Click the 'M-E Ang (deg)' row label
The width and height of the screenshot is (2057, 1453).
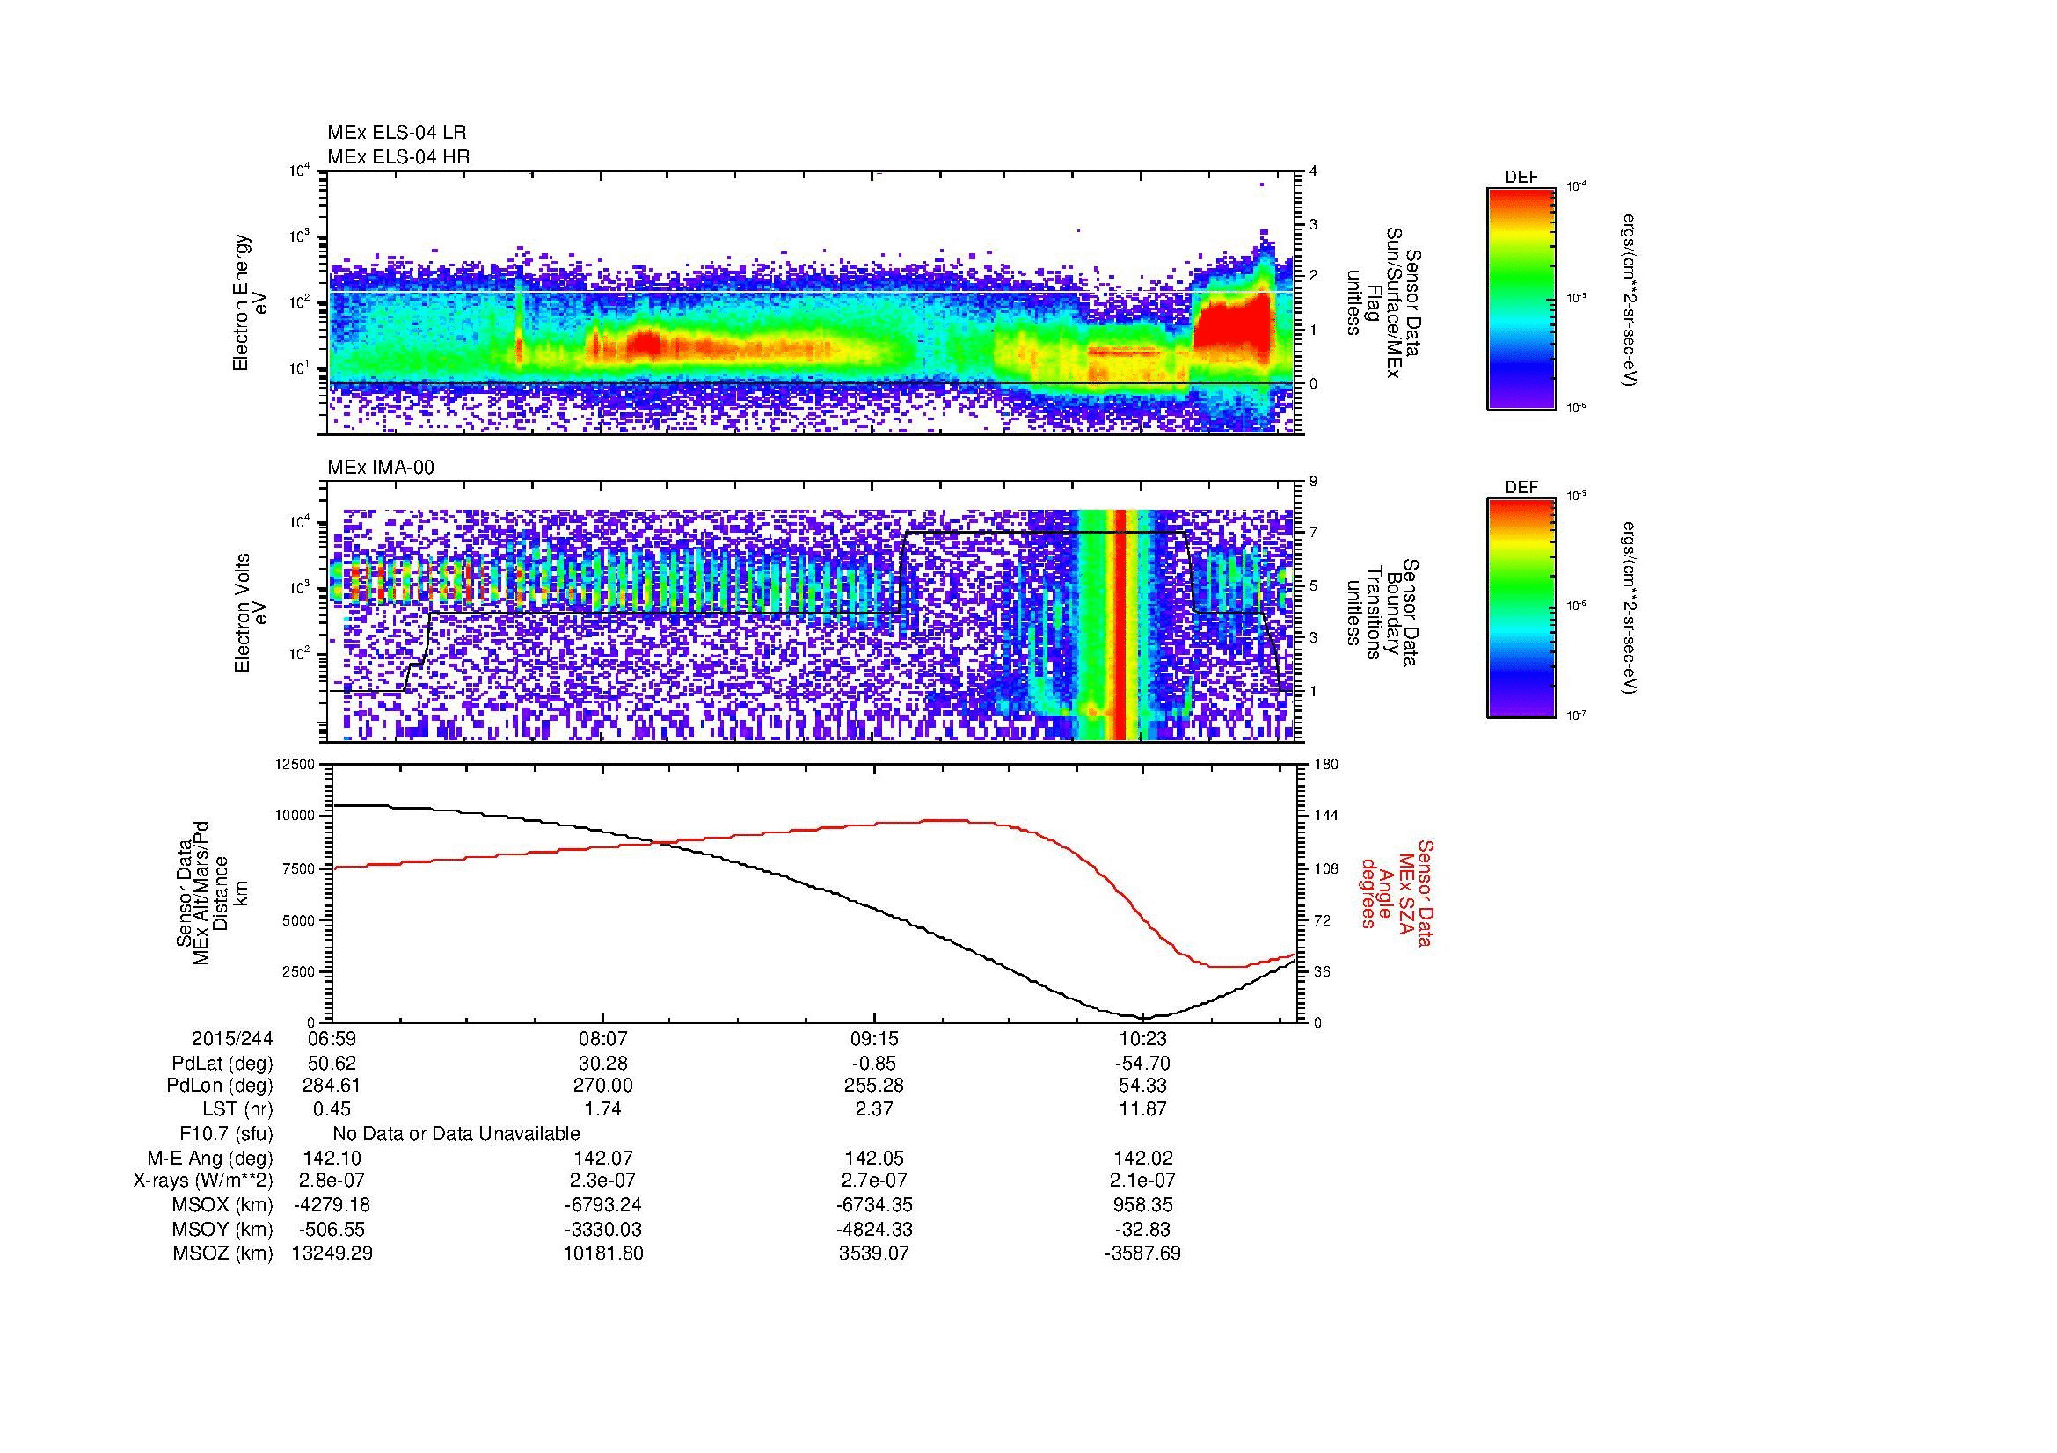(209, 1159)
